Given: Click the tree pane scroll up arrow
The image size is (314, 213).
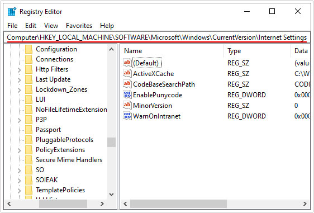Looking at the screenshot, I should pos(112,49).
